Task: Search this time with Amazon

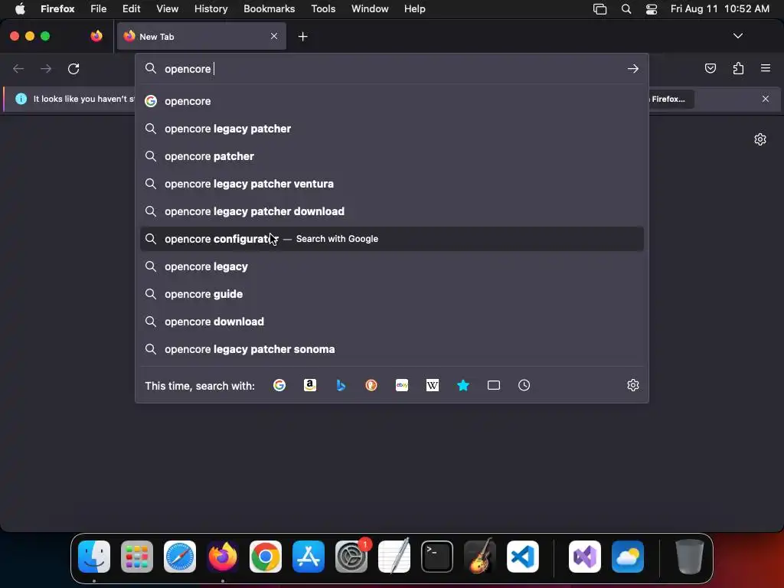Action: coord(310,385)
